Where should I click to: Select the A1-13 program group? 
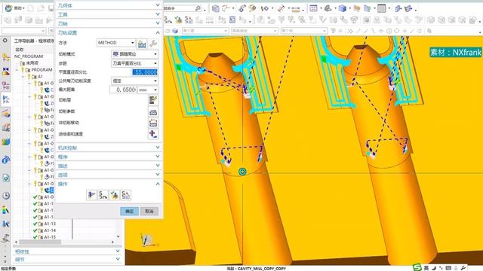coord(50,224)
